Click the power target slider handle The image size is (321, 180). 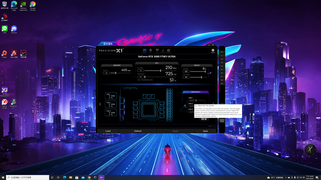(205, 72)
